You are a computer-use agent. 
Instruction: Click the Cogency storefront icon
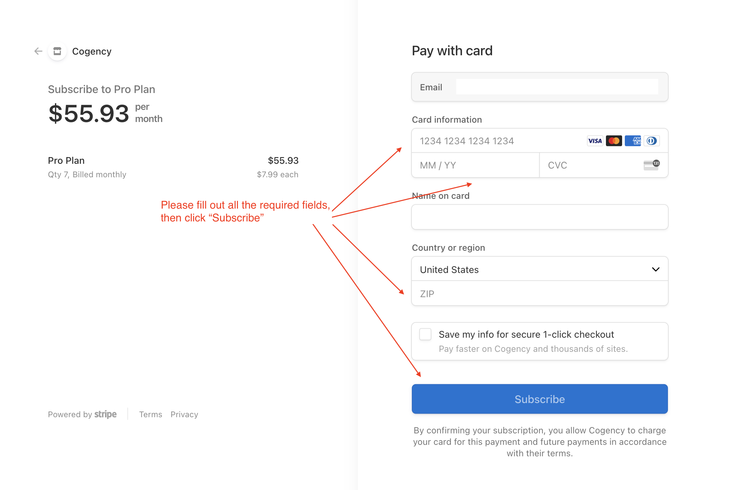pos(57,51)
